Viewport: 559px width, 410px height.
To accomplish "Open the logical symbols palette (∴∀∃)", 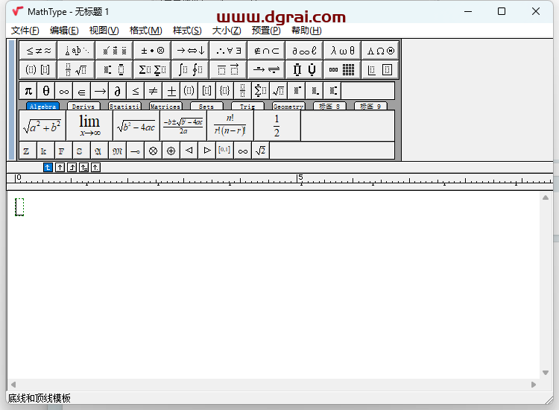I will (x=229, y=51).
